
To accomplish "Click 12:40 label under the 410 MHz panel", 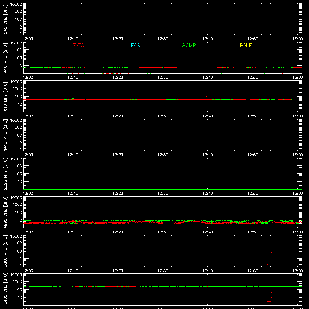I will point(208,78).
